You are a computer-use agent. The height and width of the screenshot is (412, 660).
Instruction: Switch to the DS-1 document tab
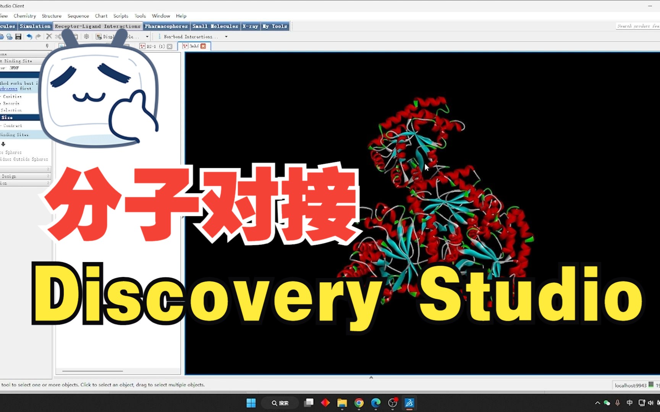pyautogui.click(x=154, y=46)
